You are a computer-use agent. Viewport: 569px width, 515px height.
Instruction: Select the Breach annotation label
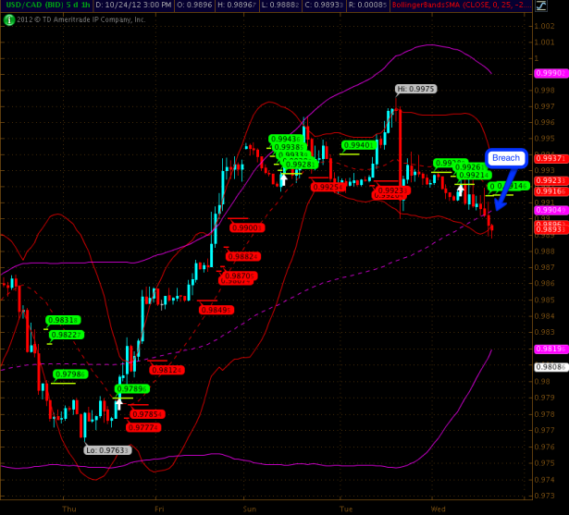click(x=505, y=158)
